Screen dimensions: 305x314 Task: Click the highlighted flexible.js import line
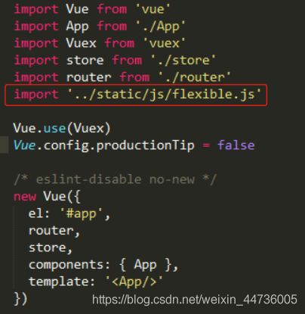coord(136,95)
